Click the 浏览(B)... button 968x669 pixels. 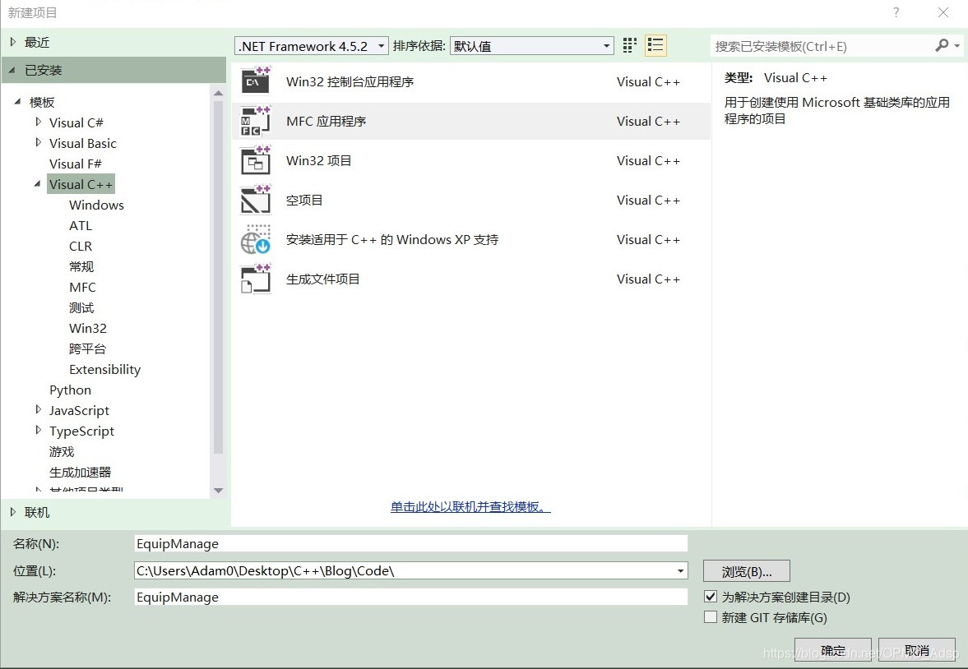coord(747,571)
